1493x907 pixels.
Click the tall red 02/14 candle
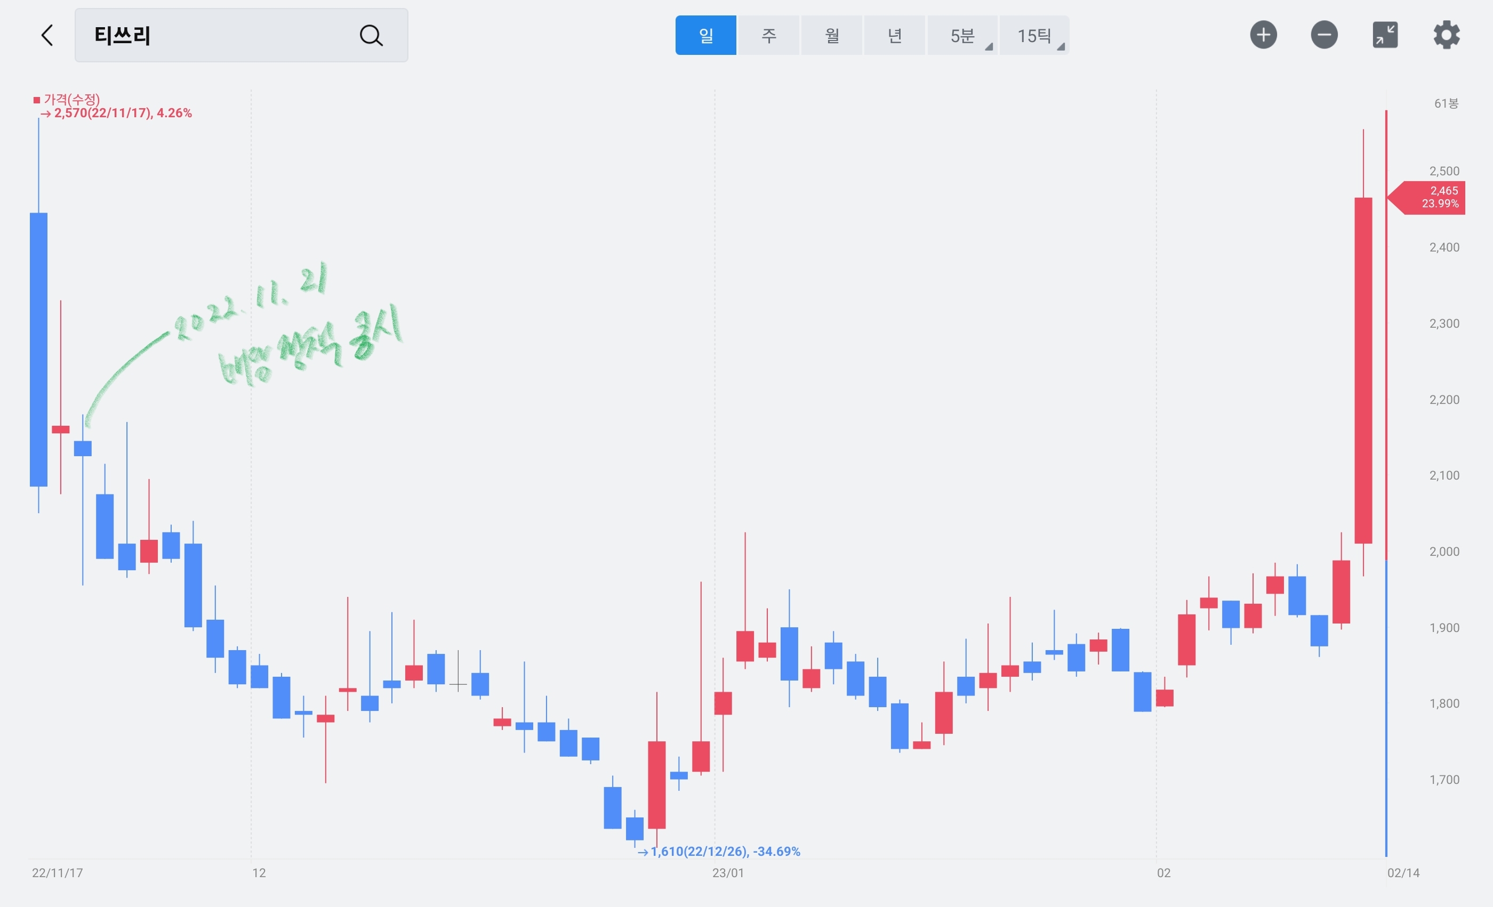tap(1363, 369)
